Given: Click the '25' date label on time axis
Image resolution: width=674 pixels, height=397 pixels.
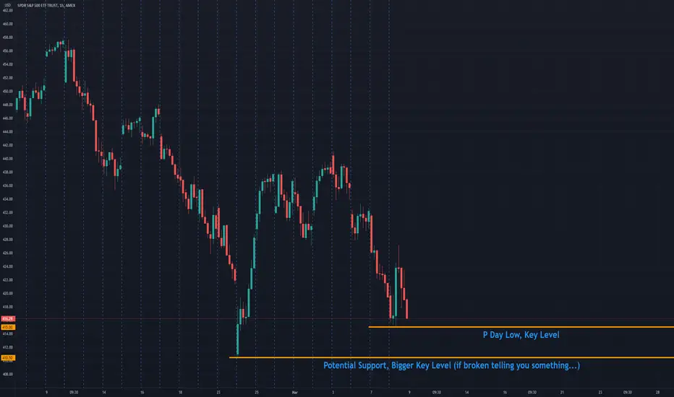Looking at the screenshot, I should (257, 392).
